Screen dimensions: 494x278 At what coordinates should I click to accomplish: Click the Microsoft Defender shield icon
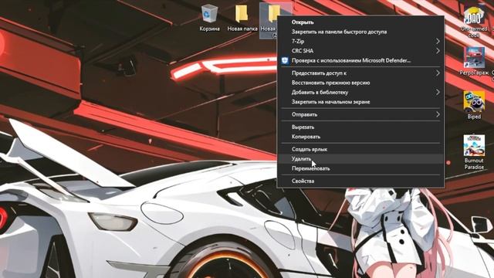[x=285, y=60]
